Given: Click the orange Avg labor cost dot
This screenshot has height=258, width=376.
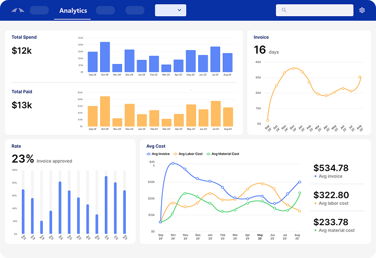Looking at the screenshot, I should tap(316, 203).
